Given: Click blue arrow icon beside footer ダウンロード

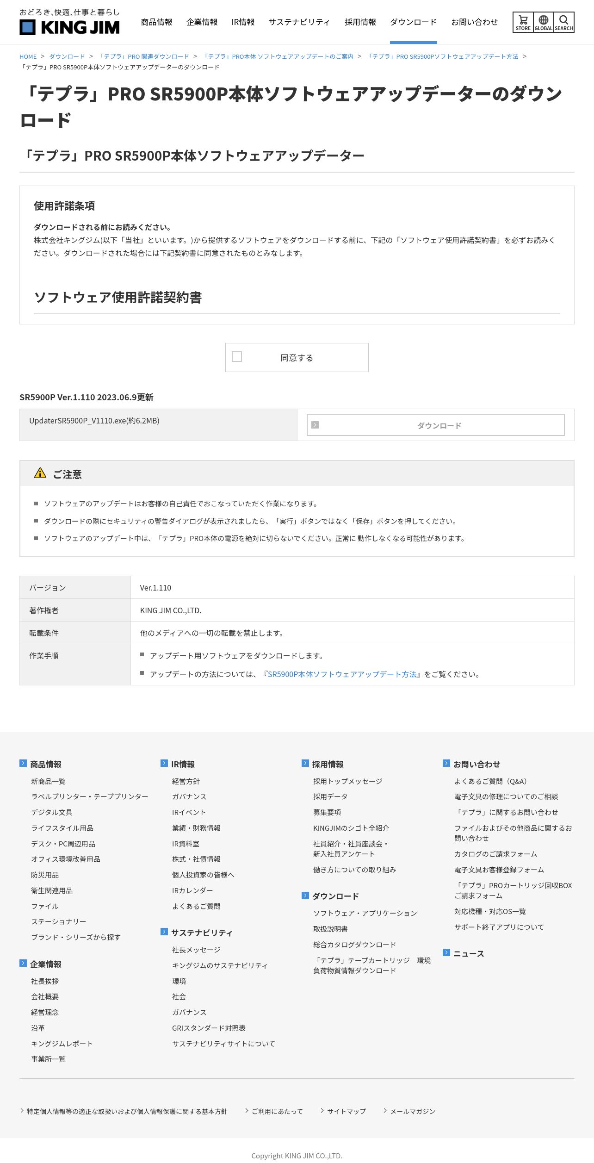Looking at the screenshot, I should 305,896.
